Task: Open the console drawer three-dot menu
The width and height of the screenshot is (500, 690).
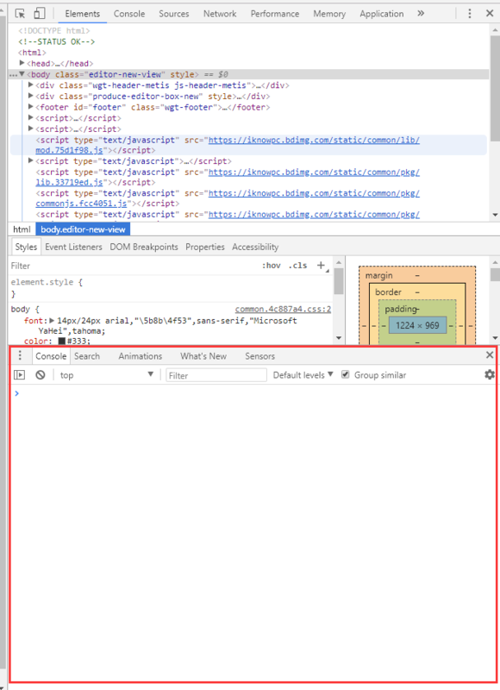Action: pos(20,355)
